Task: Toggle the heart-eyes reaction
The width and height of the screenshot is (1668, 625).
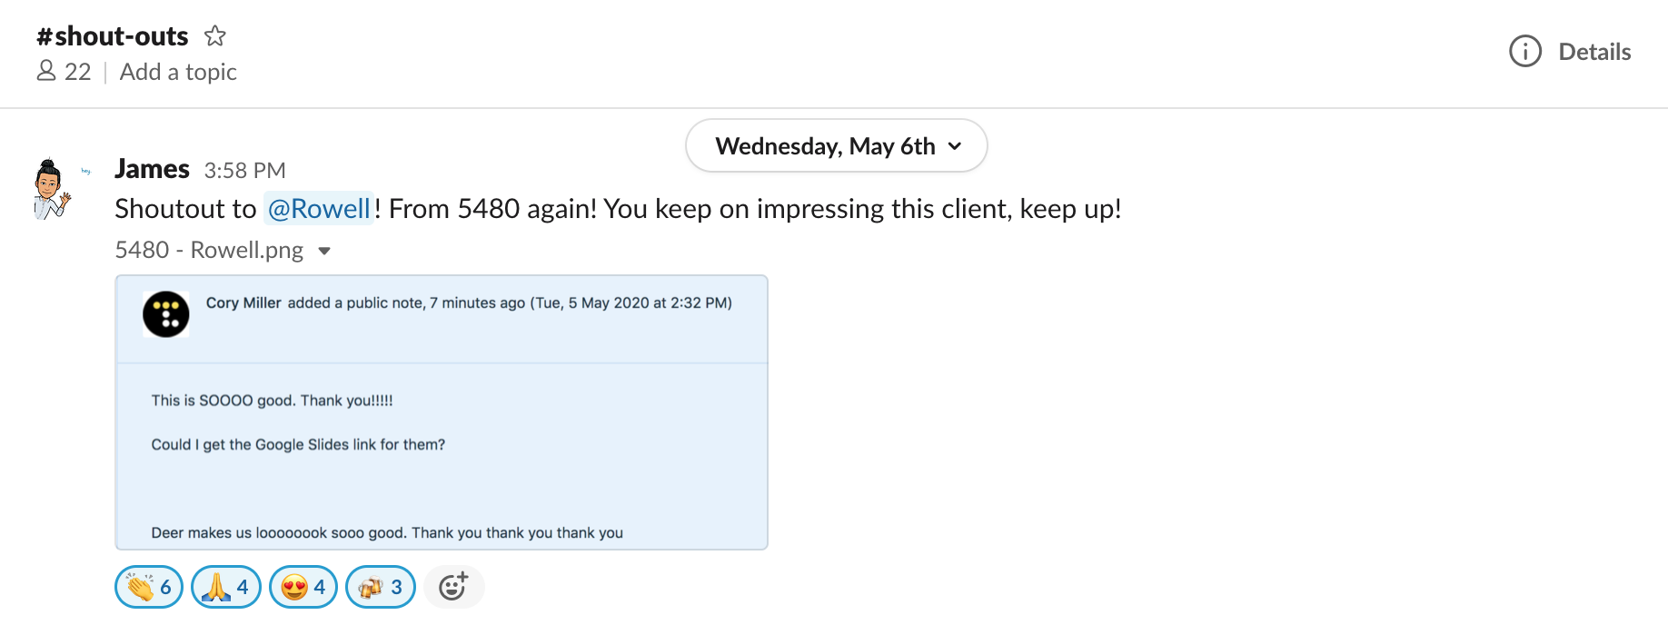Action: point(303,587)
